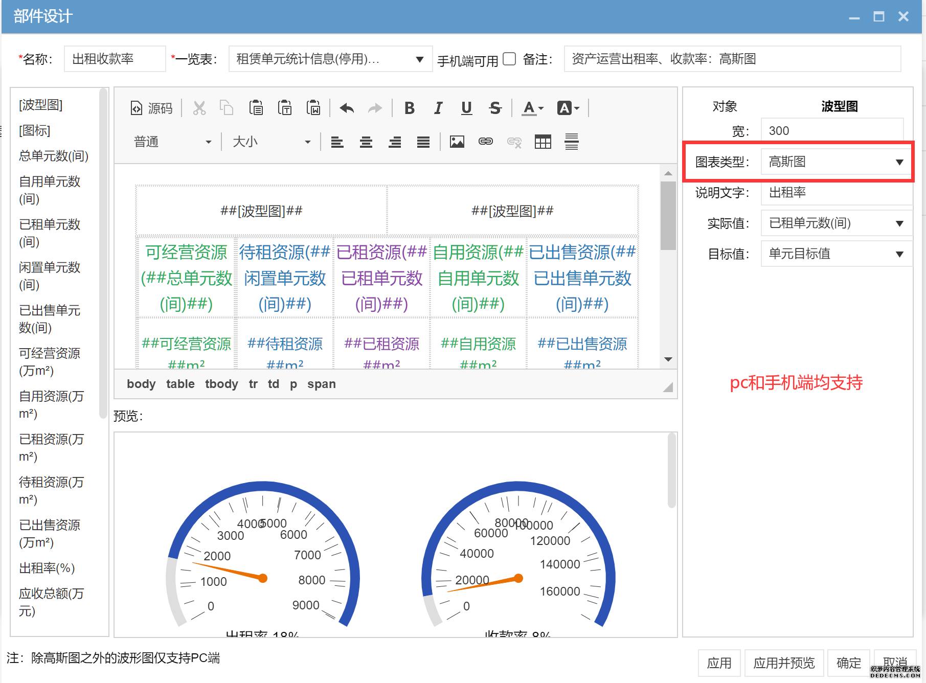Click the editor resize grip corner
The image size is (926, 683).
click(668, 388)
